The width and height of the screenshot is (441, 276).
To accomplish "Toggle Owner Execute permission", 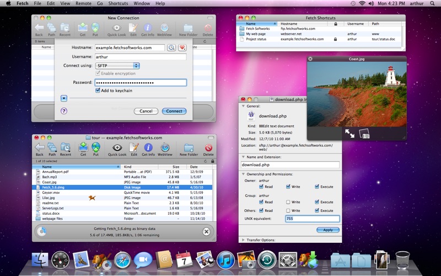I will (x=317, y=187).
